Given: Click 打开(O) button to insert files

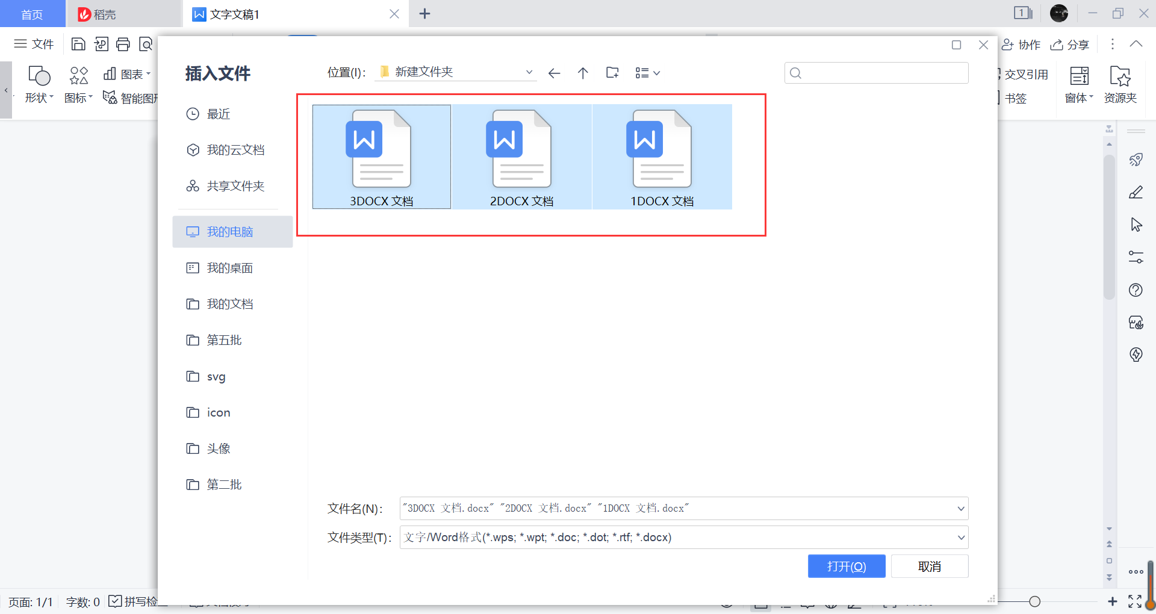Looking at the screenshot, I should point(846,566).
